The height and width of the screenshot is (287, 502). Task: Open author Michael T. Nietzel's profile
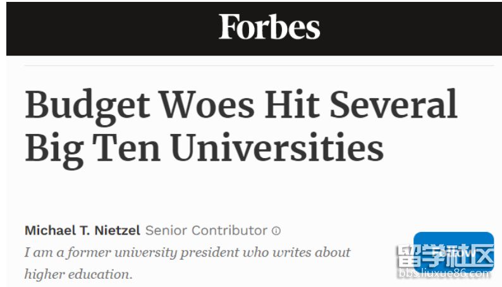[82, 230]
